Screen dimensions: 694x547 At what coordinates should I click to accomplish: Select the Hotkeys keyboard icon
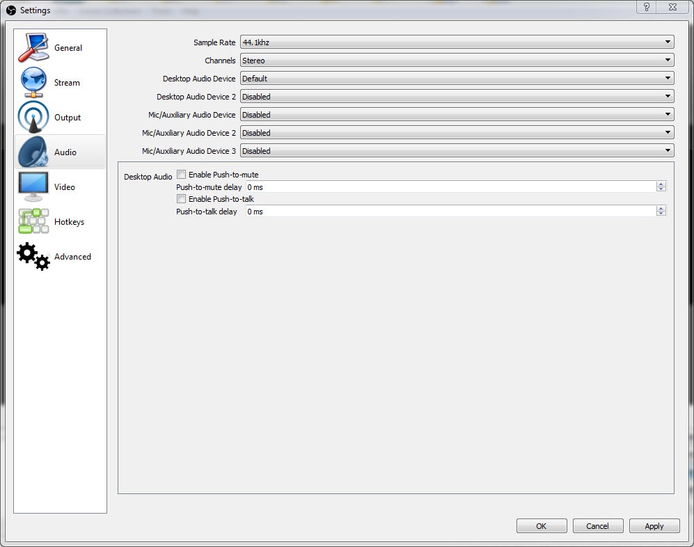tap(33, 221)
